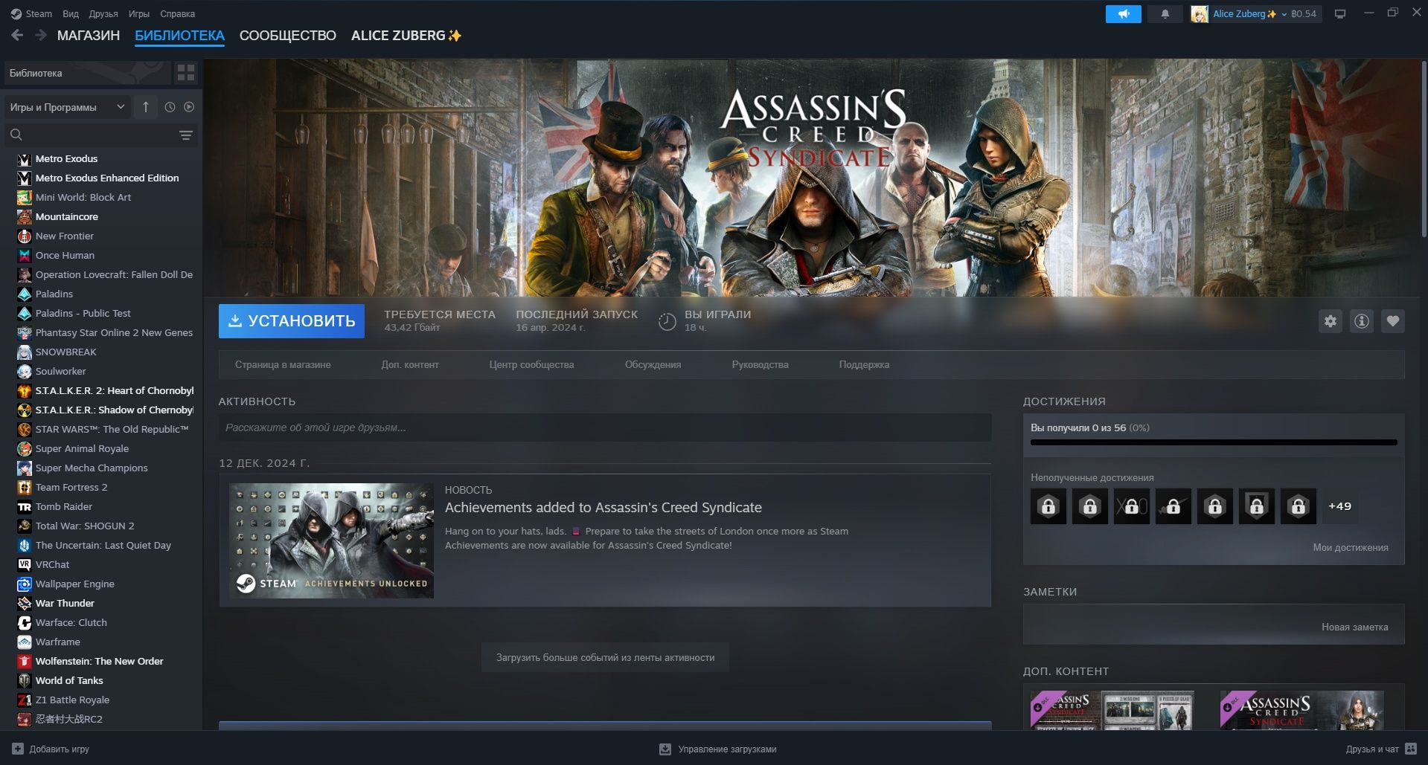Open game info icon
1428x765 pixels.
(1362, 321)
